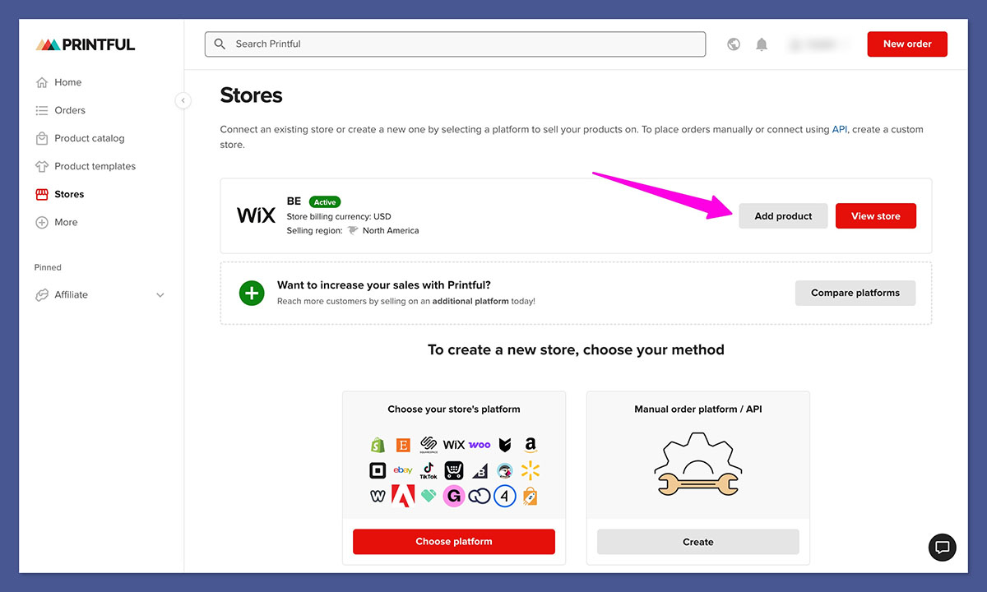Viewport: 987px width, 592px height.
Task: Expand the Affiliate pinned menu chevron
Action: click(160, 295)
